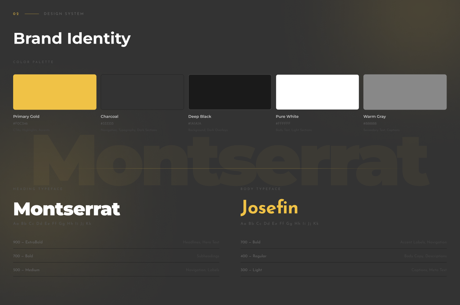Click the "Deep Black" swatch name
Viewport: 460px width, 305px height.
point(200,116)
